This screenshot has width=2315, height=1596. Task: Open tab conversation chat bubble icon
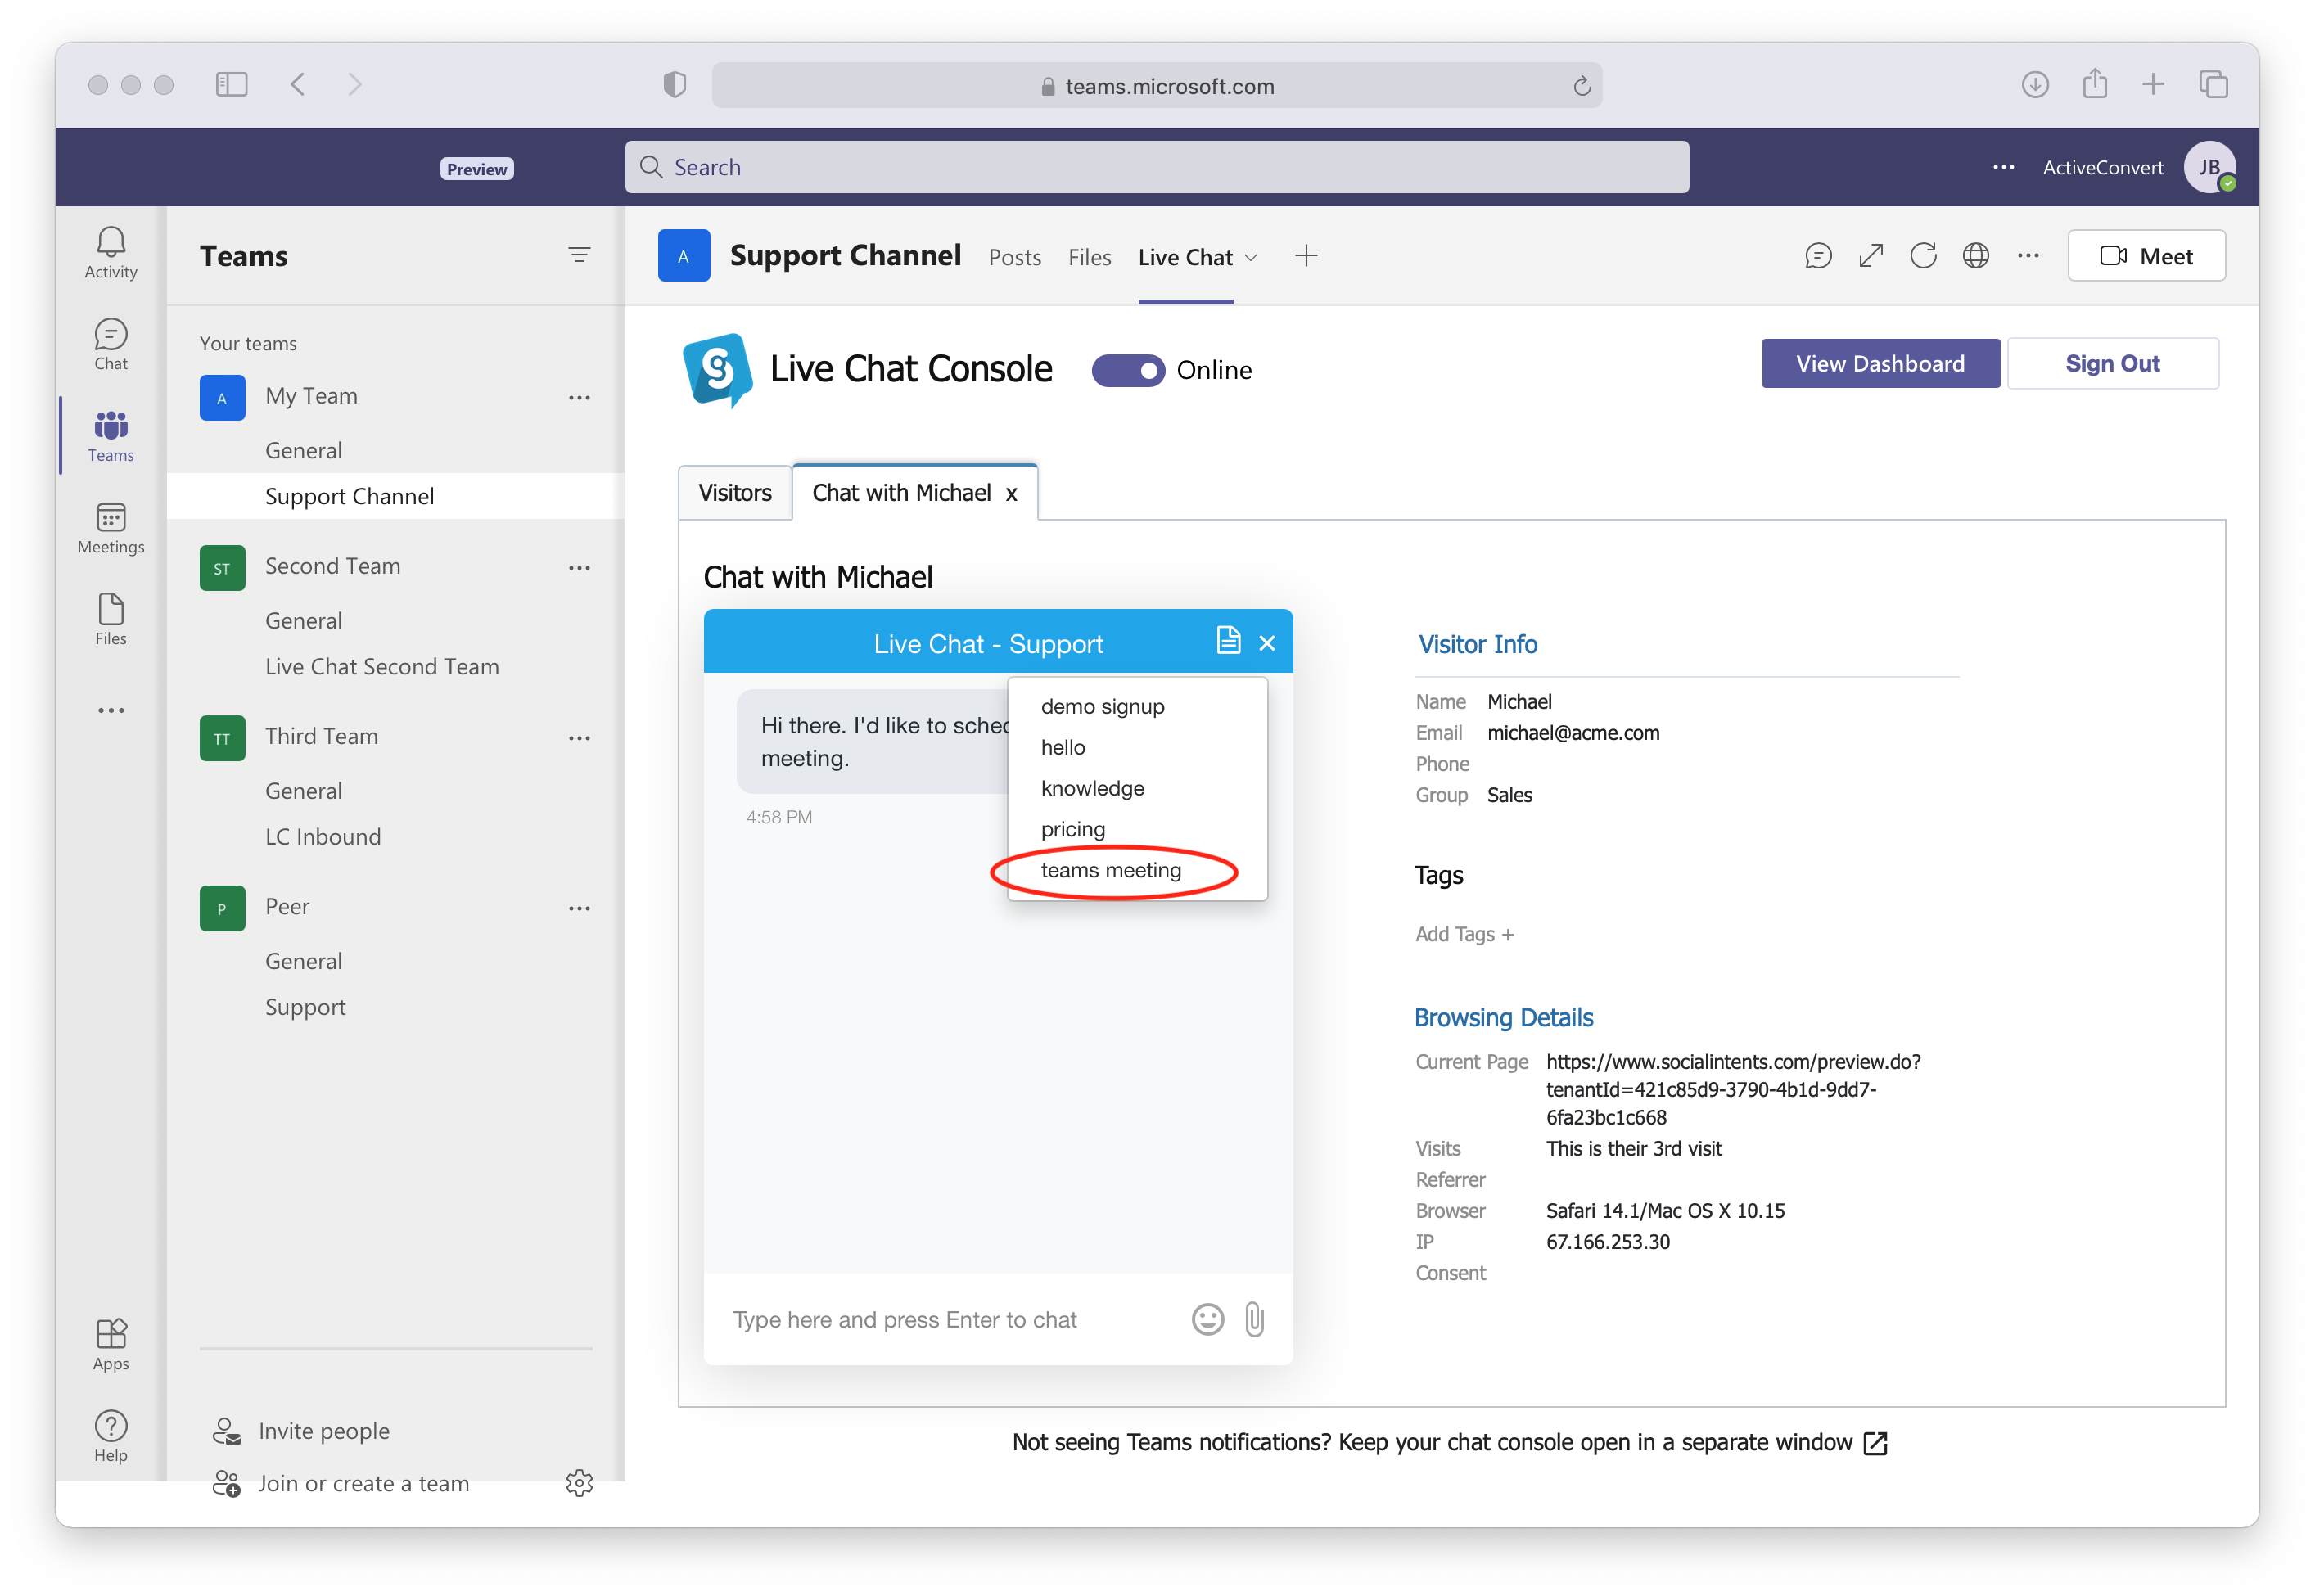click(x=1818, y=256)
